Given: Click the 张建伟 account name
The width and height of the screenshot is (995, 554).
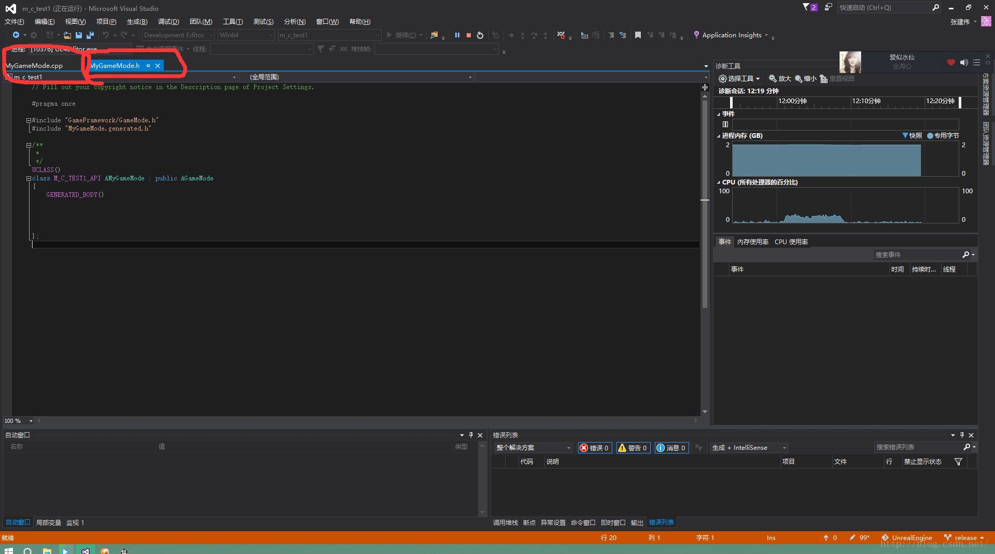Looking at the screenshot, I should (960, 22).
